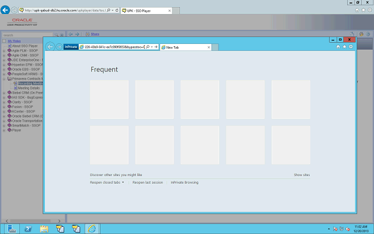This screenshot has width=374, height=234.
Task: Expand the JDE EnterpriseOne node
Action: click(4, 60)
